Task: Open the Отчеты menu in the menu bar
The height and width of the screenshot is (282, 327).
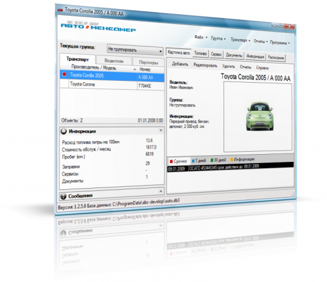Action: pyautogui.click(x=260, y=41)
